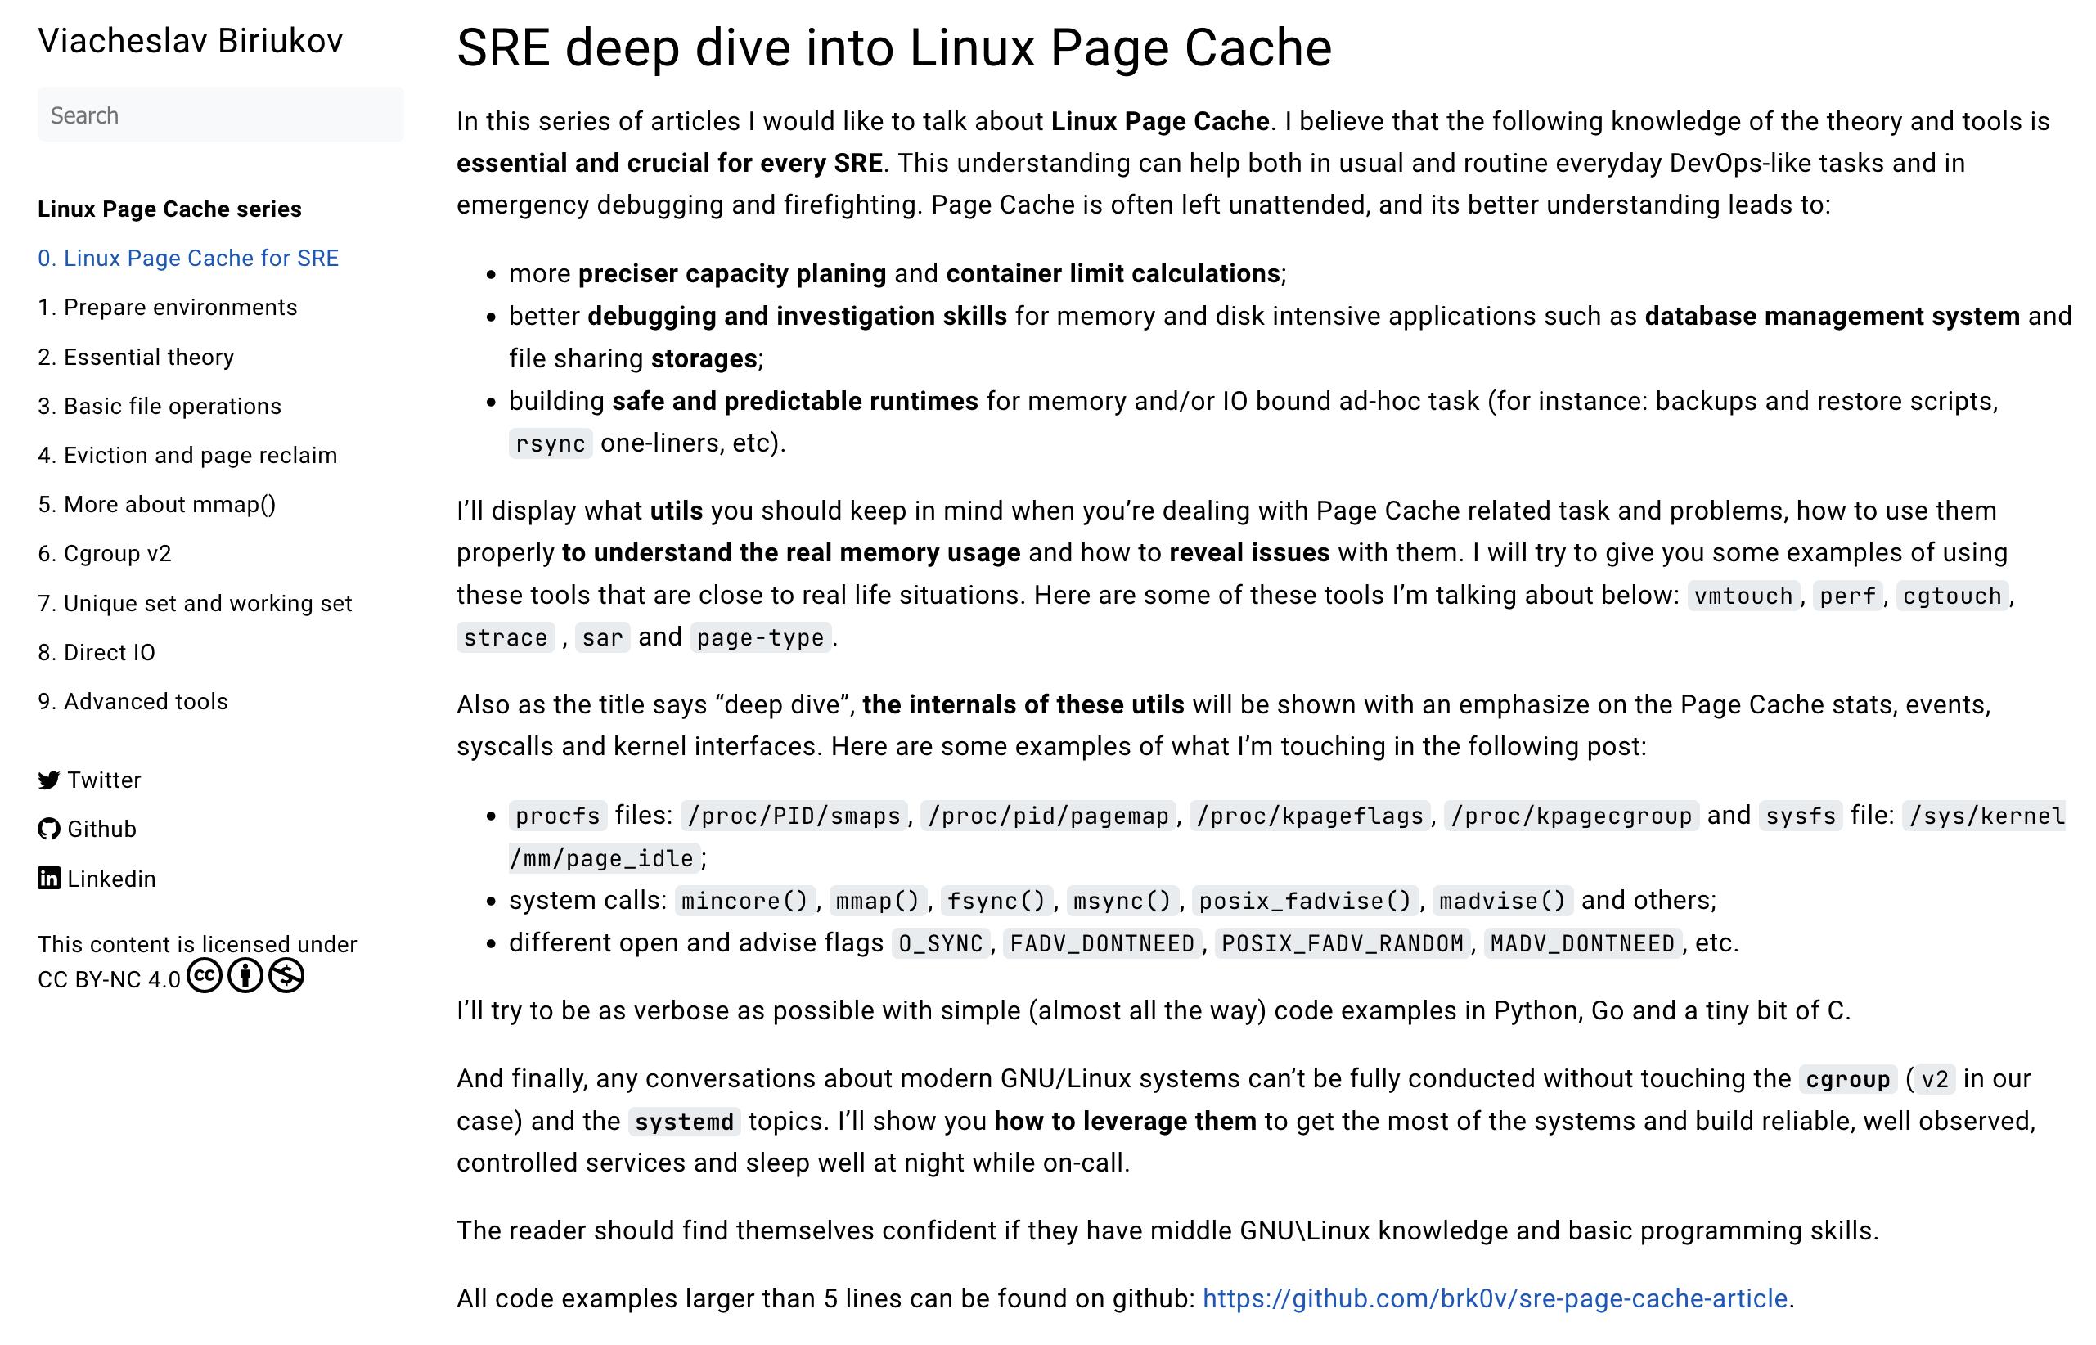Click the Twitter bird icon

click(x=49, y=780)
